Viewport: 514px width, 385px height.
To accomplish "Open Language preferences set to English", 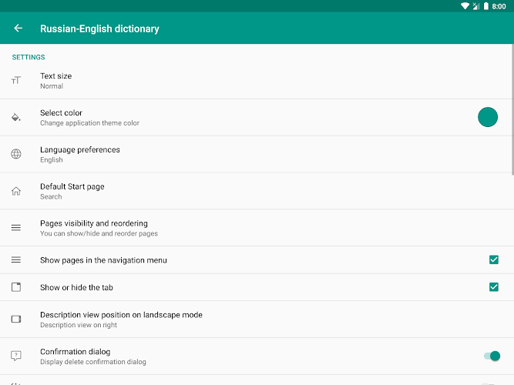I will (x=257, y=154).
